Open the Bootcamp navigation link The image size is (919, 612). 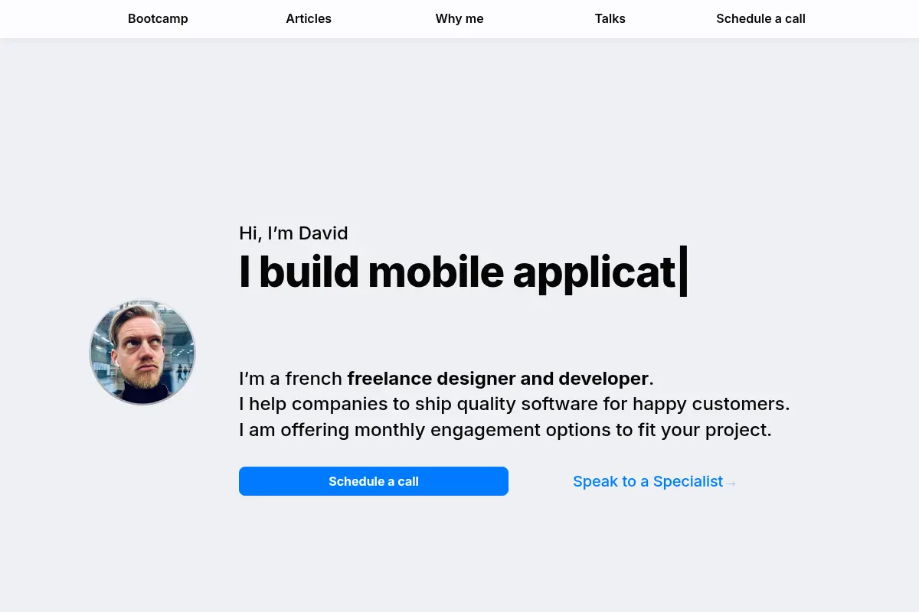click(x=158, y=19)
